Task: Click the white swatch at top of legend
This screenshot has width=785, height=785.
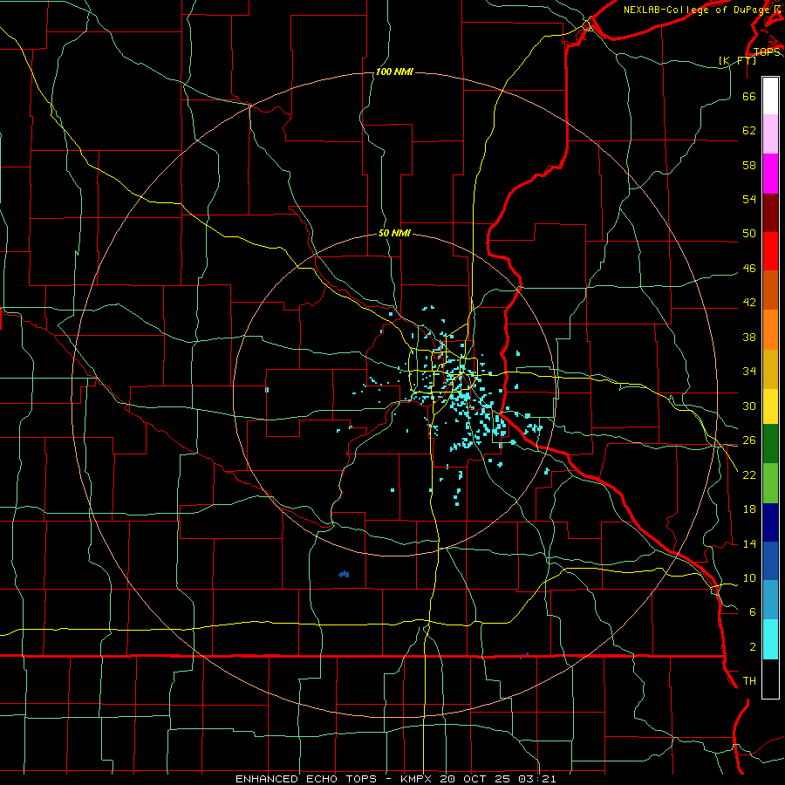Action: pyautogui.click(x=770, y=96)
